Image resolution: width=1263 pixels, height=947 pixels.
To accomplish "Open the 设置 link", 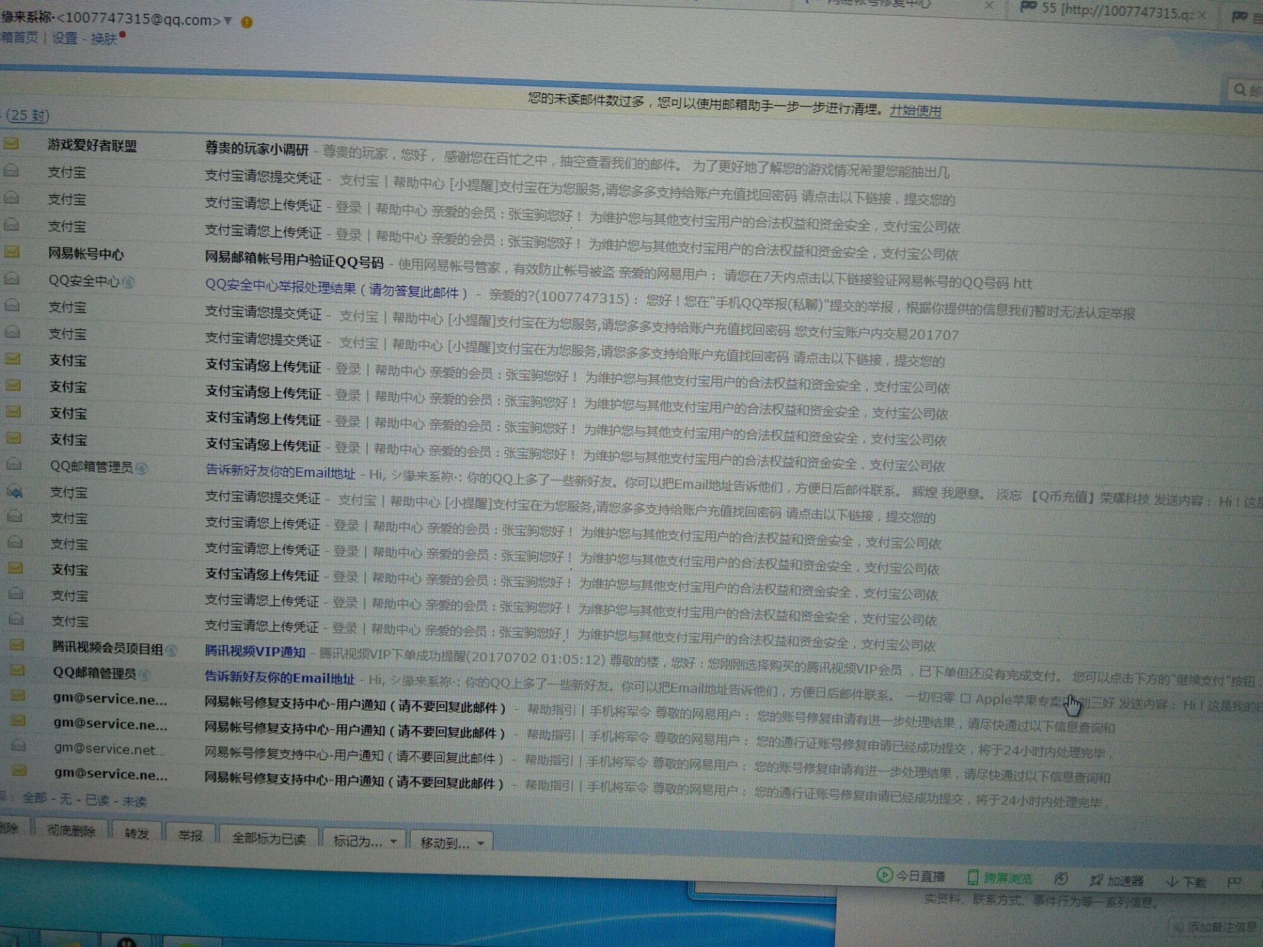I will pos(64,38).
